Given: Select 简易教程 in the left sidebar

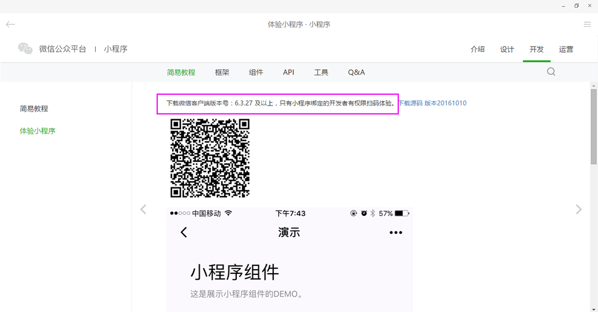Looking at the screenshot, I should 33,109.
